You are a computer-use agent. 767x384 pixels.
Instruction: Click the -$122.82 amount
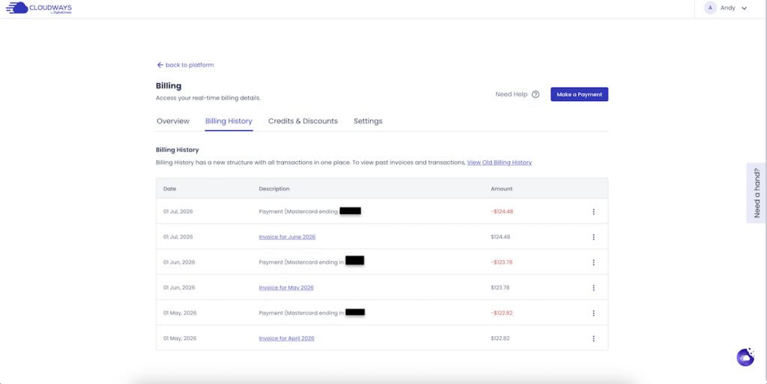pos(502,313)
